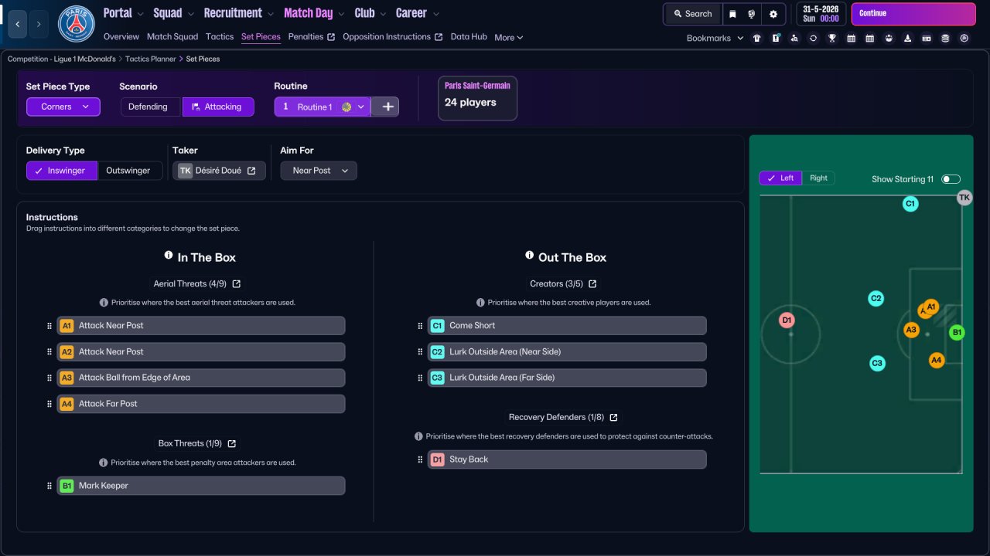The width and height of the screenshot is (990, 556).
Task: Change taker Désiré Doué
Action: coord(220,171)
